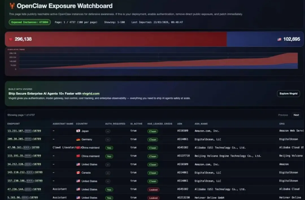Click the Page: 1 / 4737 text
305x200 pixels.
point(76,22)
